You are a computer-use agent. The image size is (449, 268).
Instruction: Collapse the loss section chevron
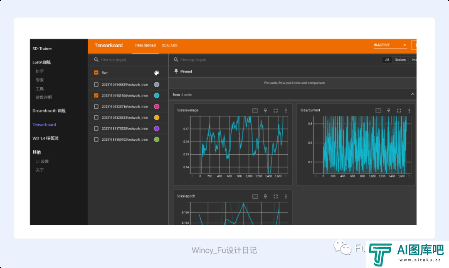[x=412, y=94]
